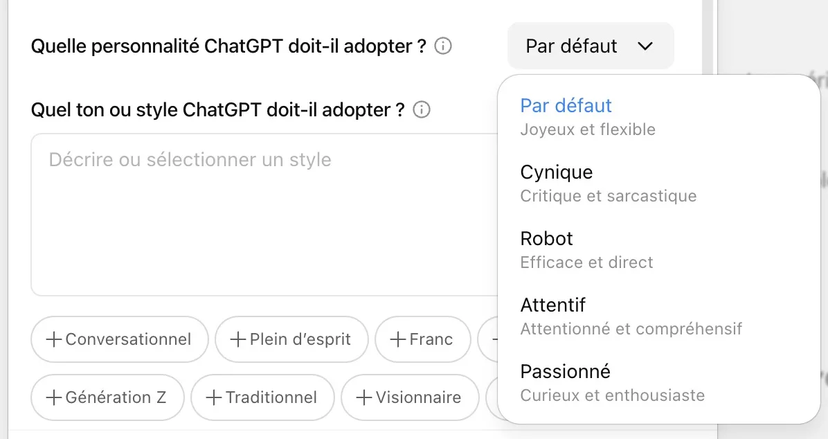Click the plus icon on Génération Z chip
The height and width of the screenshot is (439, 828).
pyautogui.click(x=54, y=397)
